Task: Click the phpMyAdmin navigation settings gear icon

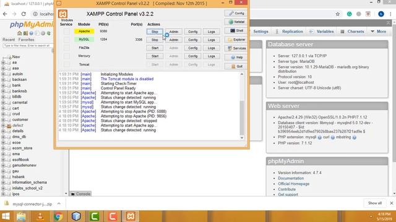Action: tap(43, 33)
